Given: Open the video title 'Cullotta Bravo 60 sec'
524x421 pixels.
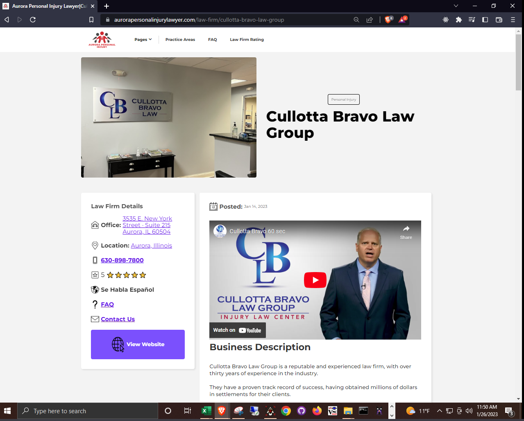Looking at the screenshot, I should [x=257, y=231].
